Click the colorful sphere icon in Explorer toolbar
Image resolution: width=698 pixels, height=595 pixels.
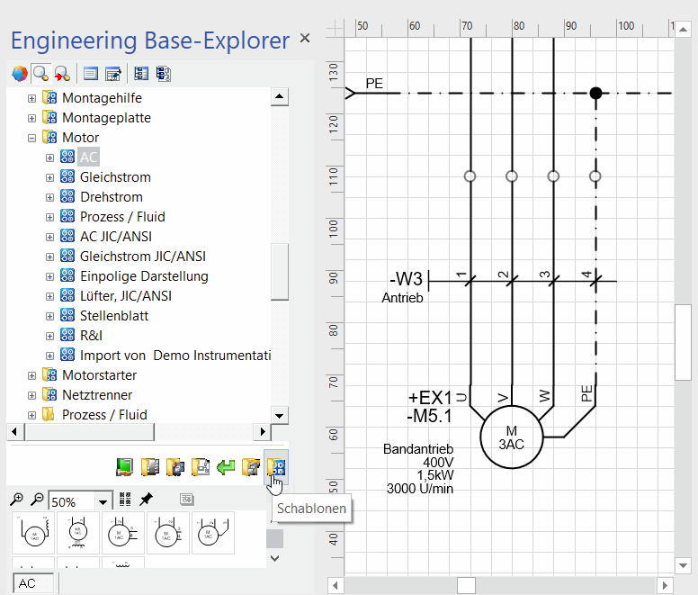coord(19,73)
